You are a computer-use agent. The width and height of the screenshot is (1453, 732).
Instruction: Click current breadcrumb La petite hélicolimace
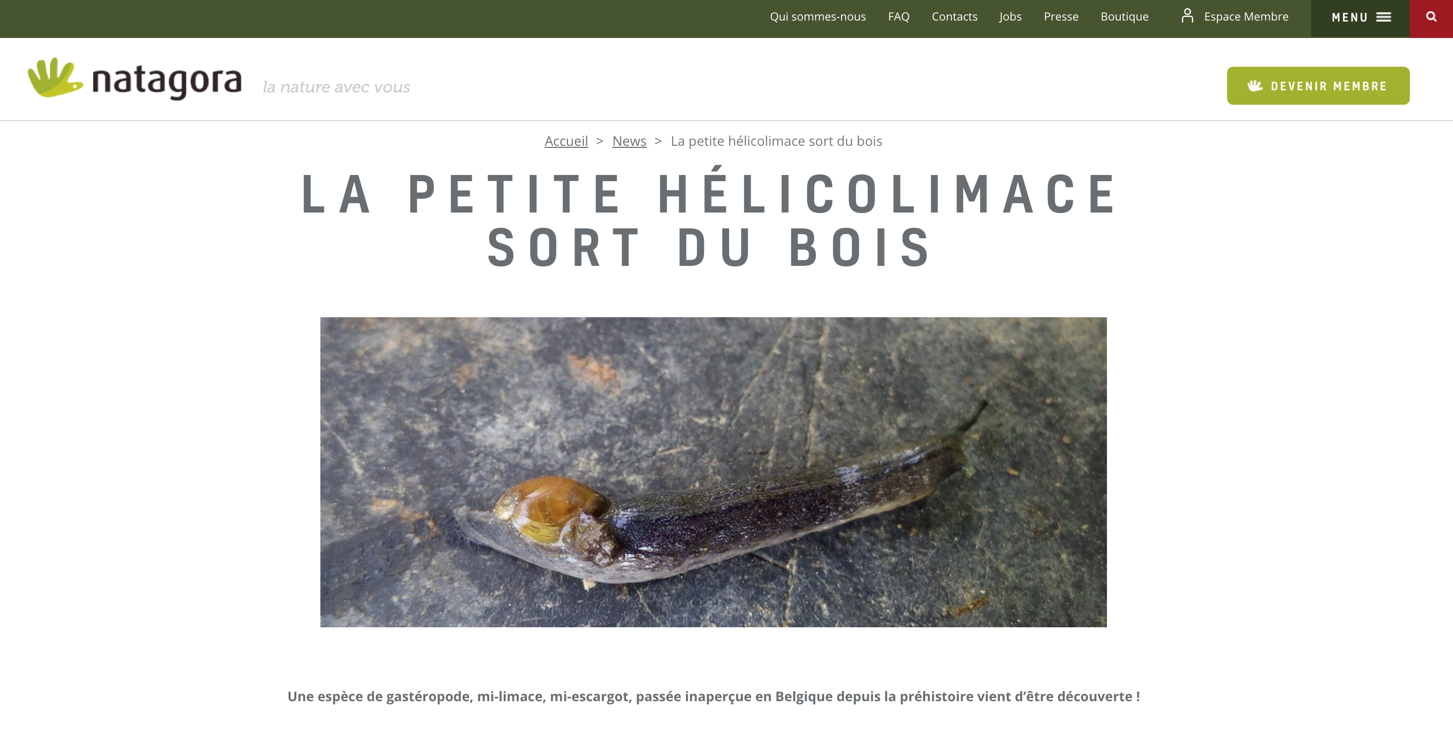pos(776,141)
